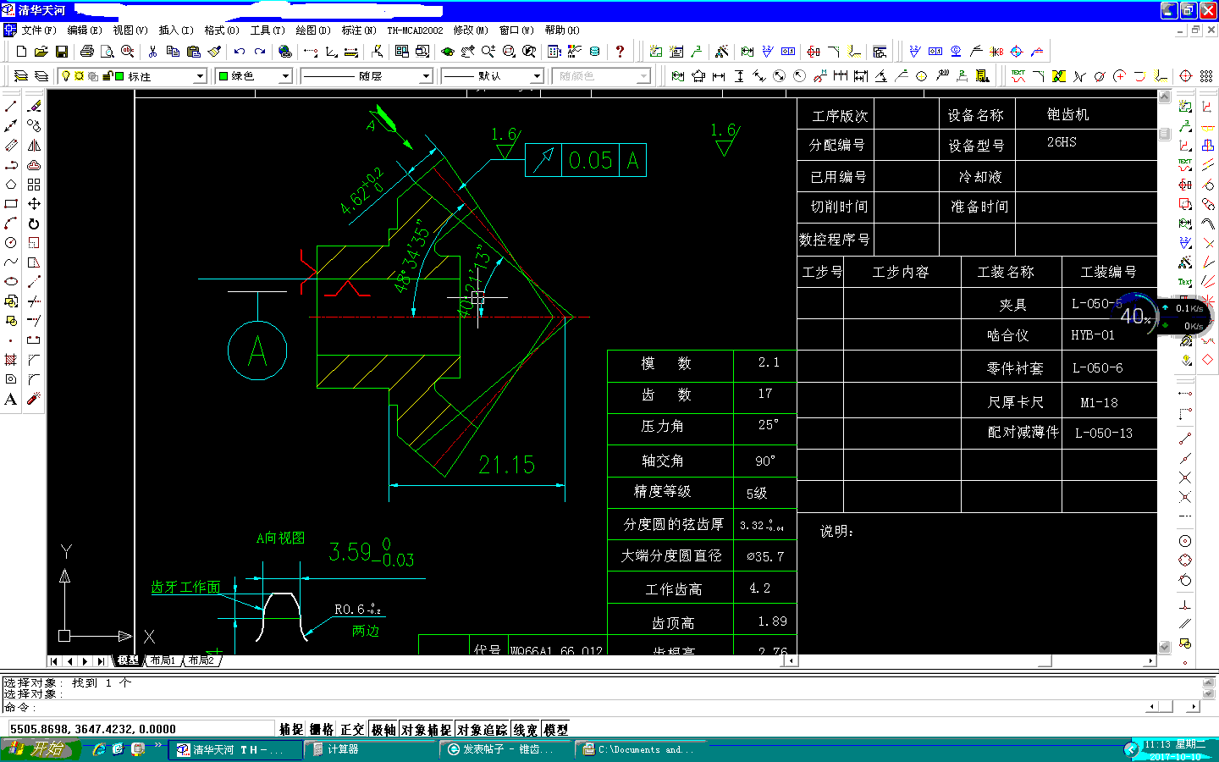Select the Move cross-arrows tool

click(x=34, y=203)
